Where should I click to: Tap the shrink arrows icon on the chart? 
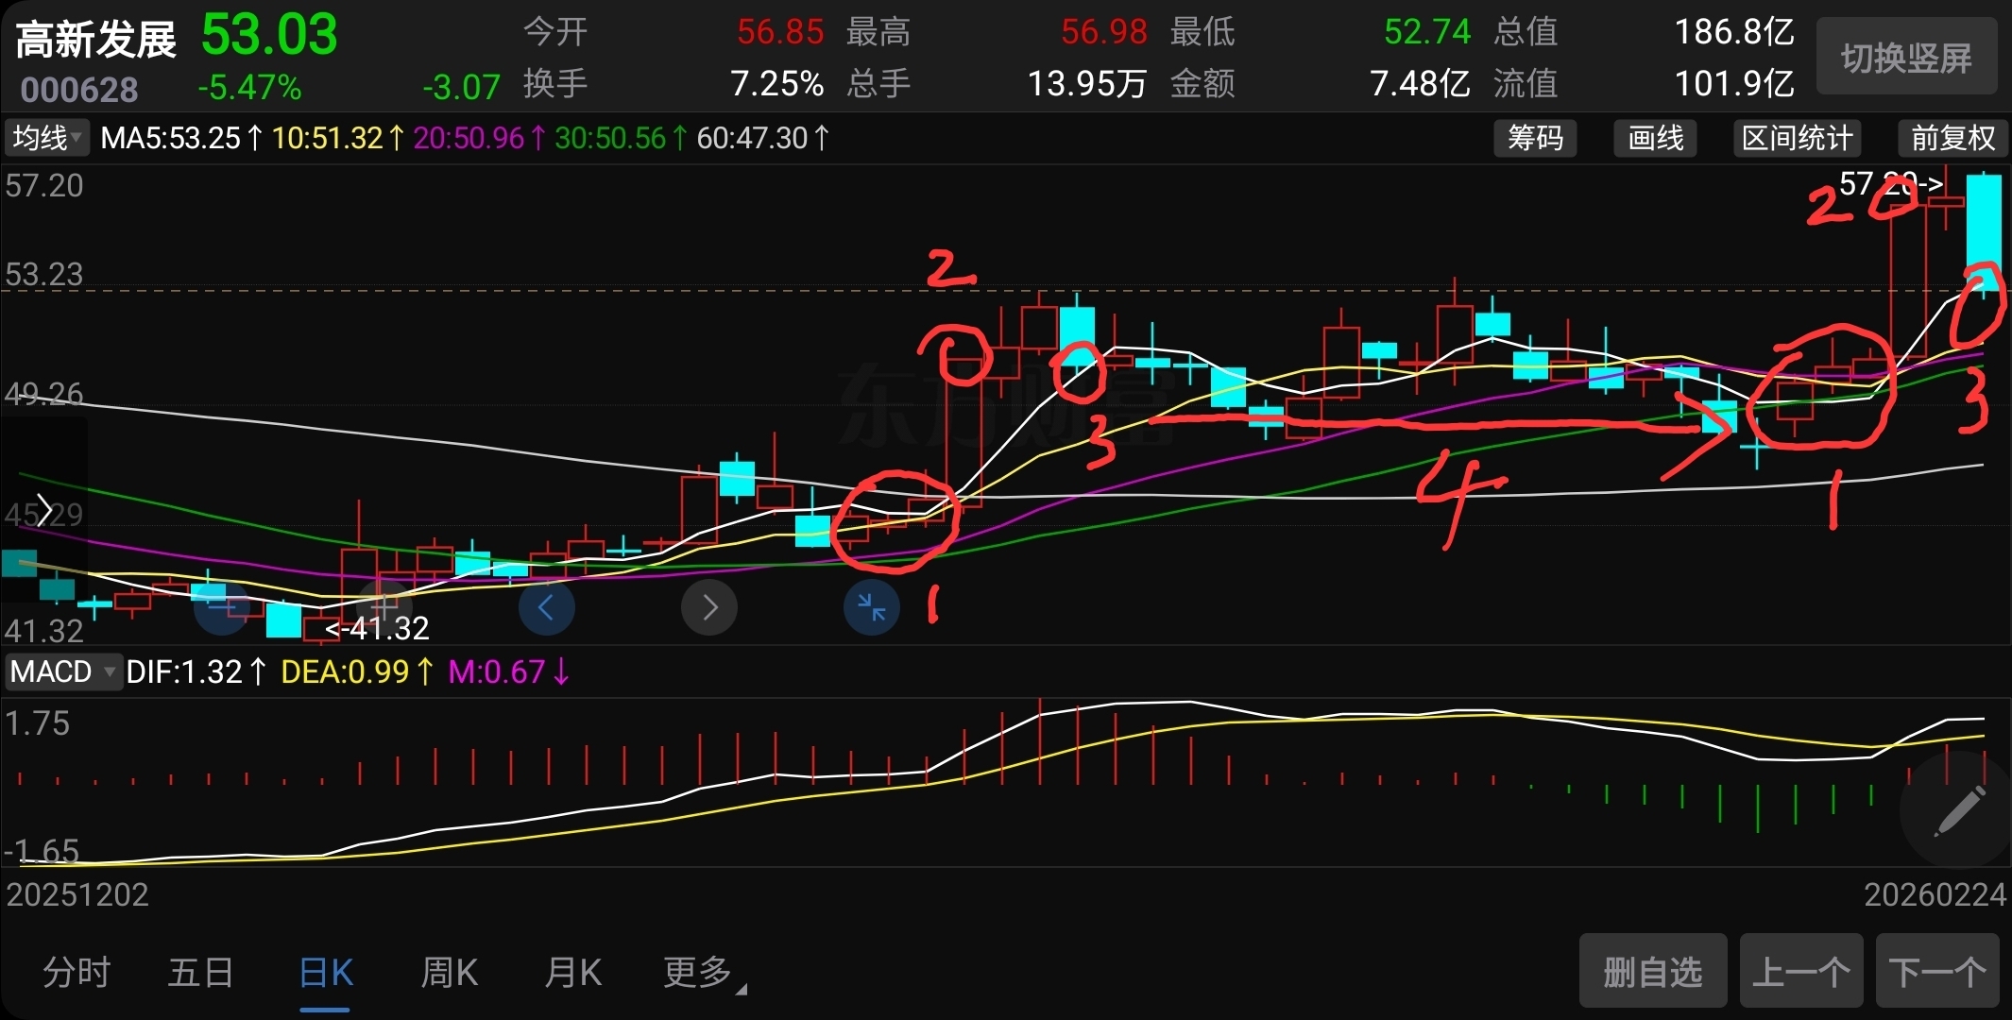[871, 607]
